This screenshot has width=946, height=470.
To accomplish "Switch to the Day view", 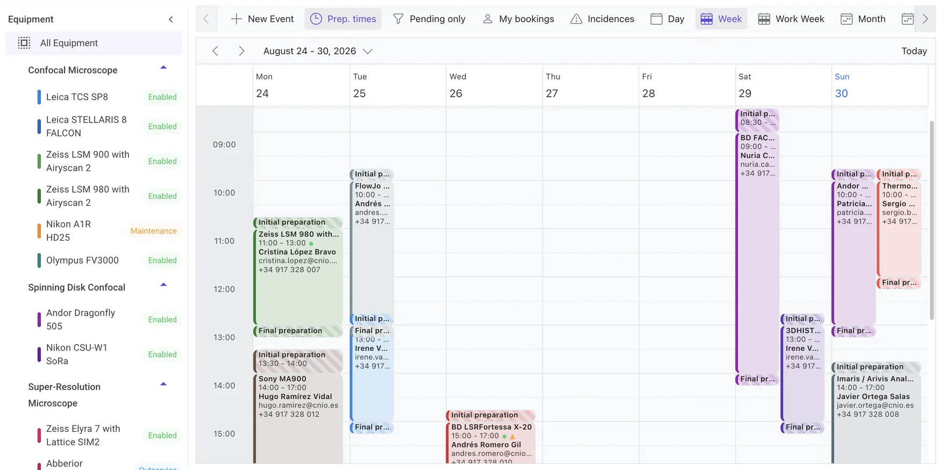I will click(x=667, y=19).
